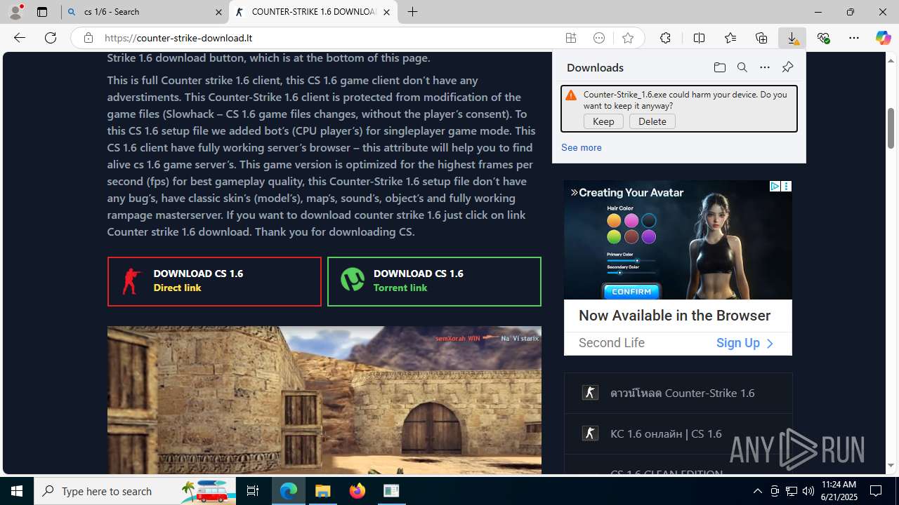Viewport: 899px width, 505px height.
Task: Search downloads using magnifier icon
Action: click(742, 67)
